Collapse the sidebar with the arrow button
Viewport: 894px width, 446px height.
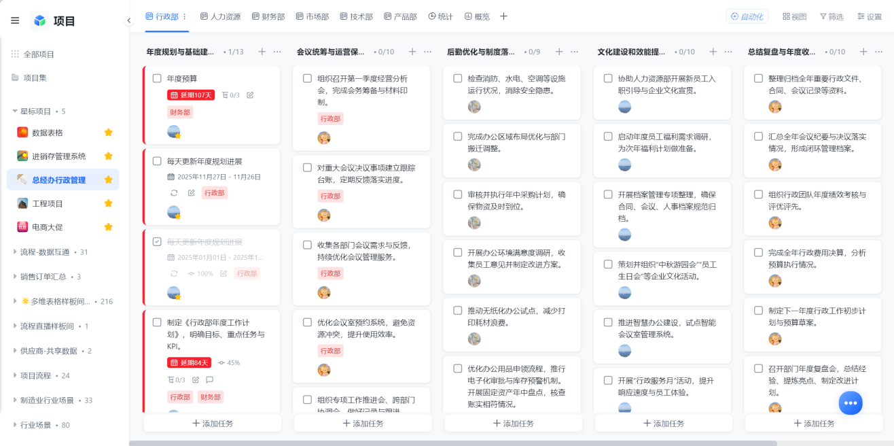129,20
